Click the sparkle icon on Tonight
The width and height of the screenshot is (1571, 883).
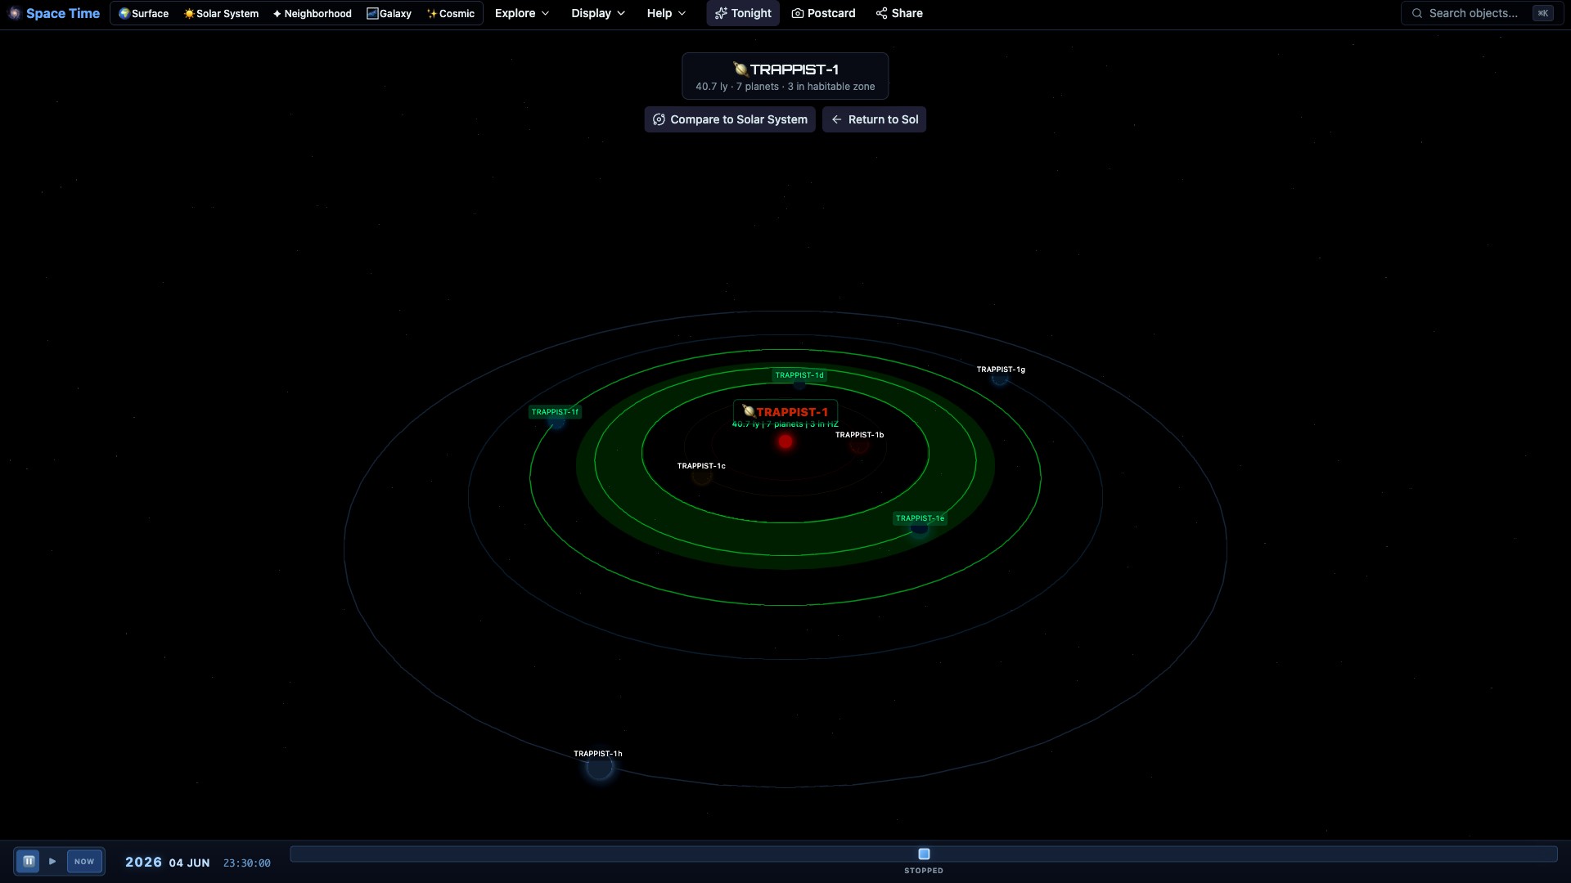click(x=721, y=13)
